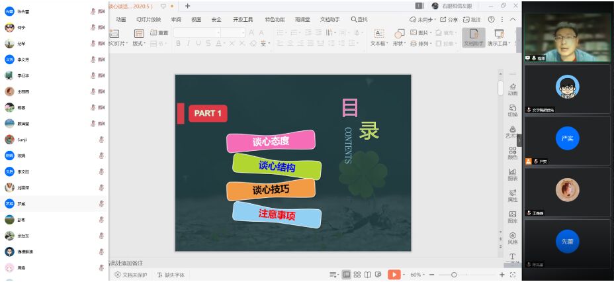Toggle microphone for participant Sunji

click(101, 140)
